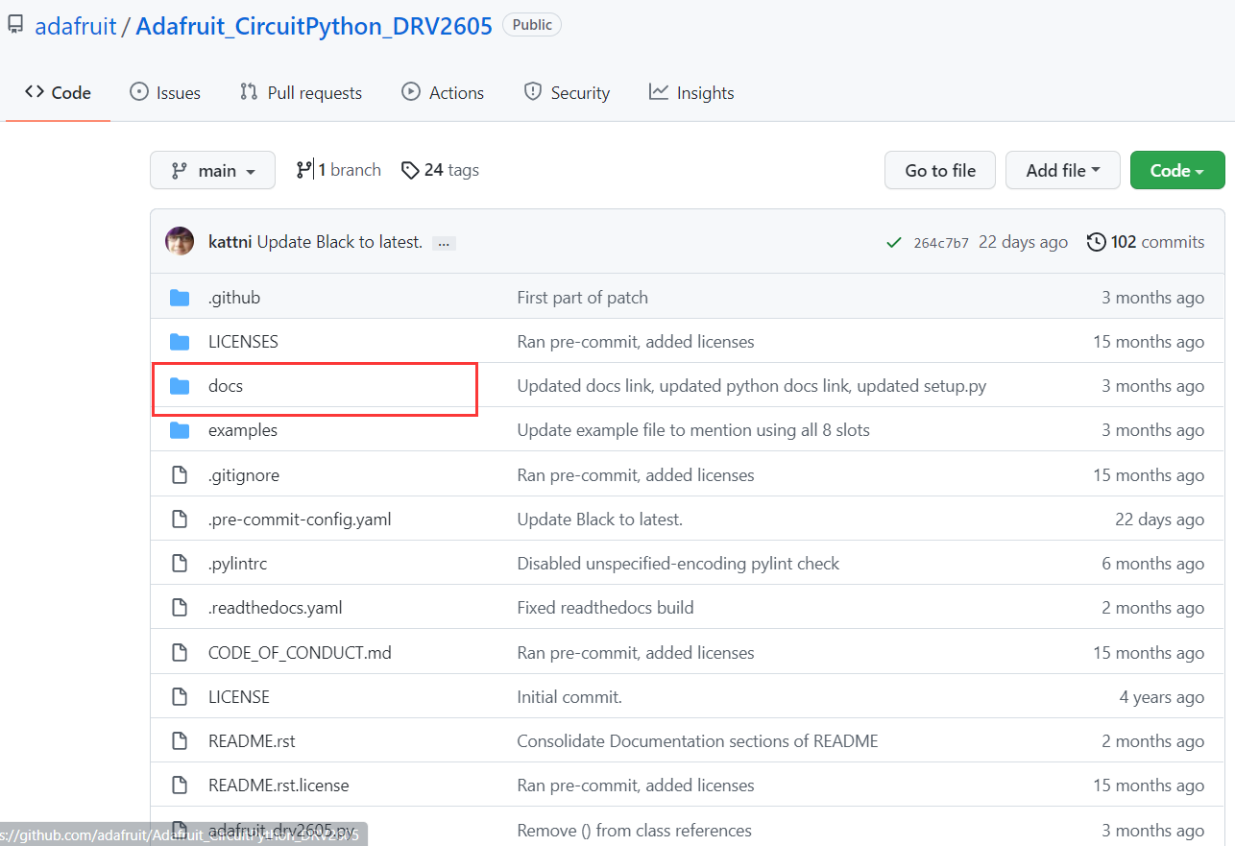Open 'Update Black to latest.' header commit
Screen dimensions: 1235x846
coord(340,242)
